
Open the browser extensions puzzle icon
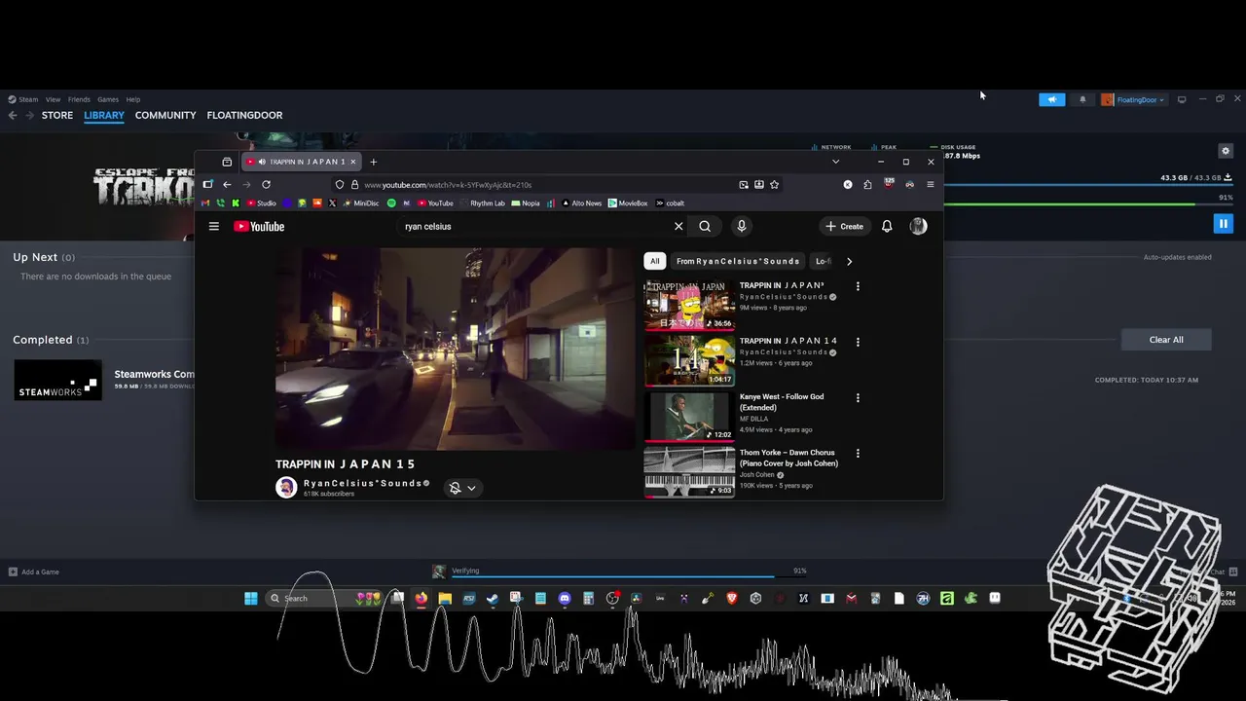[867, 184]
